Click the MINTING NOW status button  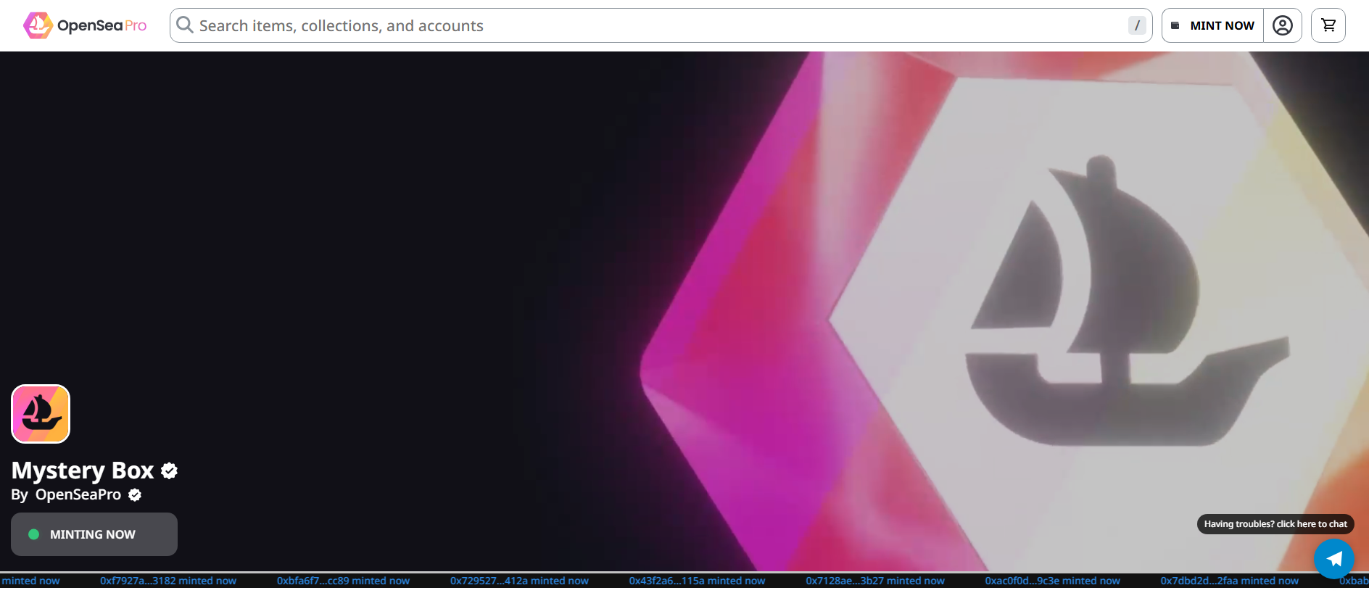(x=94, y=534)
